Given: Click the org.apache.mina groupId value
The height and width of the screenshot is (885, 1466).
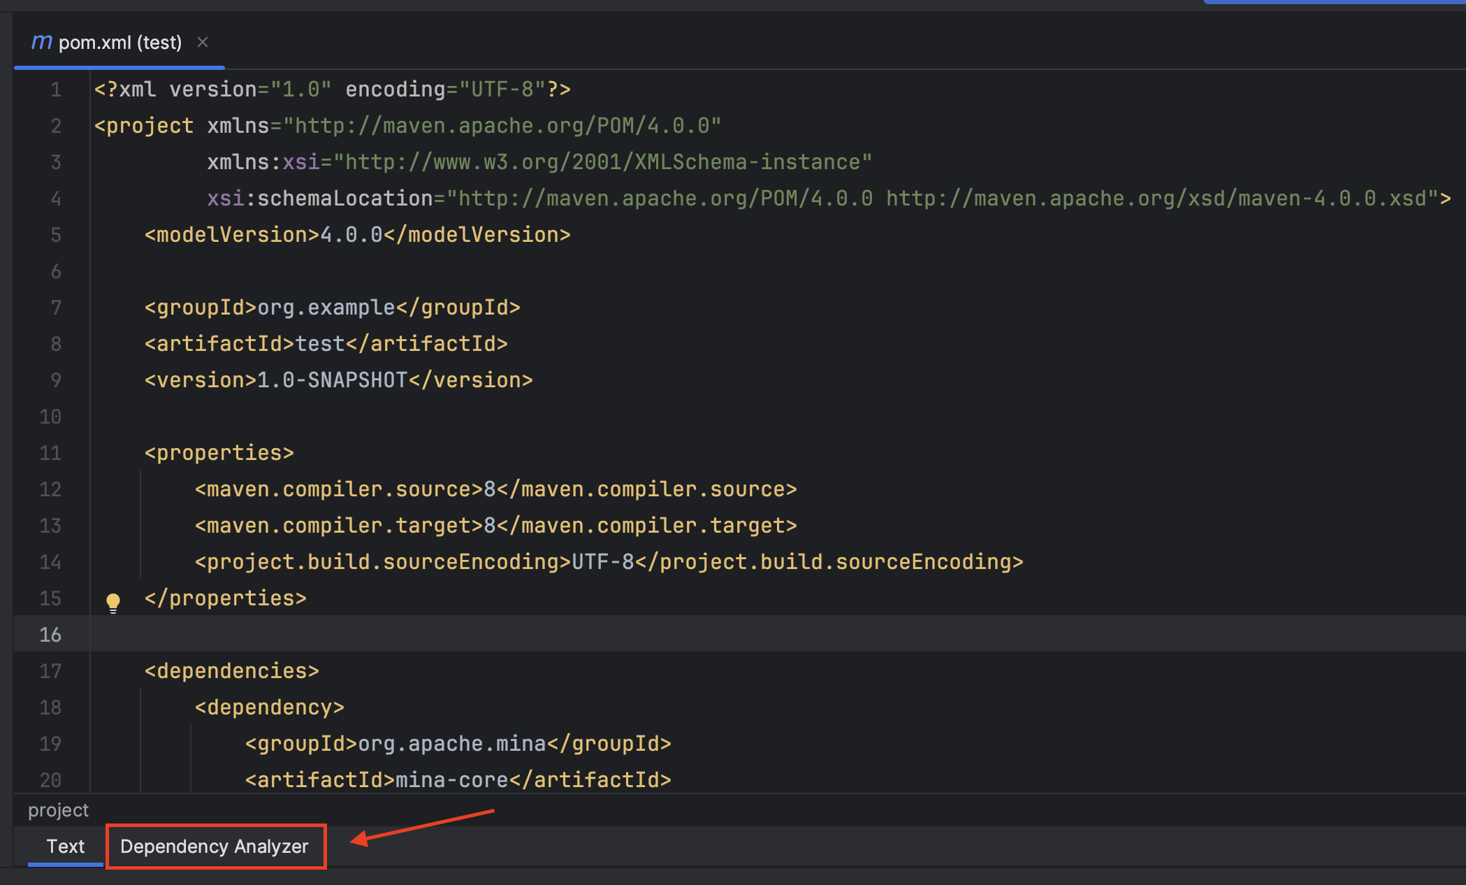Looking at the screenshot, I should tap(451, 744).
